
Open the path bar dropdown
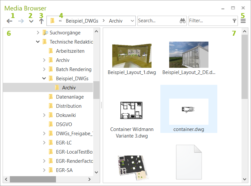click(132, 21)
